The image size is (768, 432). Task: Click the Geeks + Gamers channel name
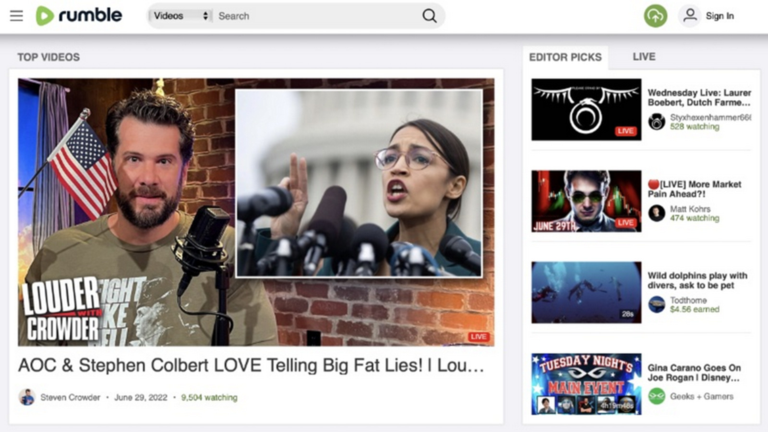[x=702, y=396]
